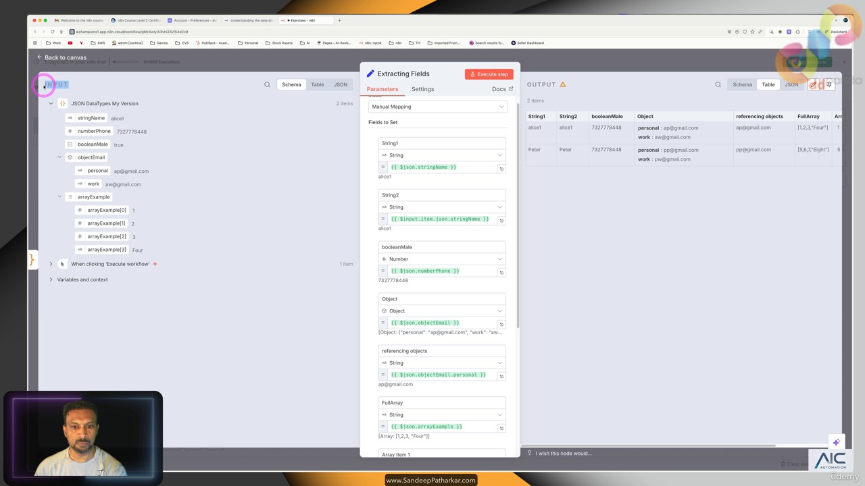
Task: Select arrayExample[2] schema item
Action: point(101,236)
